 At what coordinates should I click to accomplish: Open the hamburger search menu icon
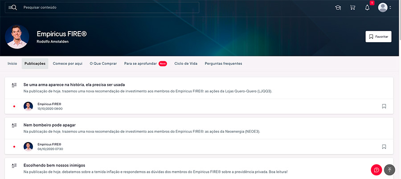click(x=12, y=8)
